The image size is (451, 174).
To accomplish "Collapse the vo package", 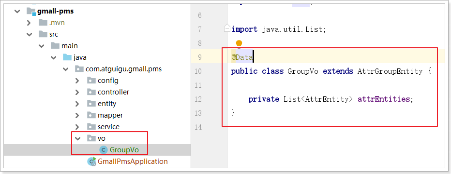I will pyautogui.click(x=77, y=138).
